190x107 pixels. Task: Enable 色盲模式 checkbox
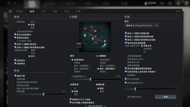[126, 75]
